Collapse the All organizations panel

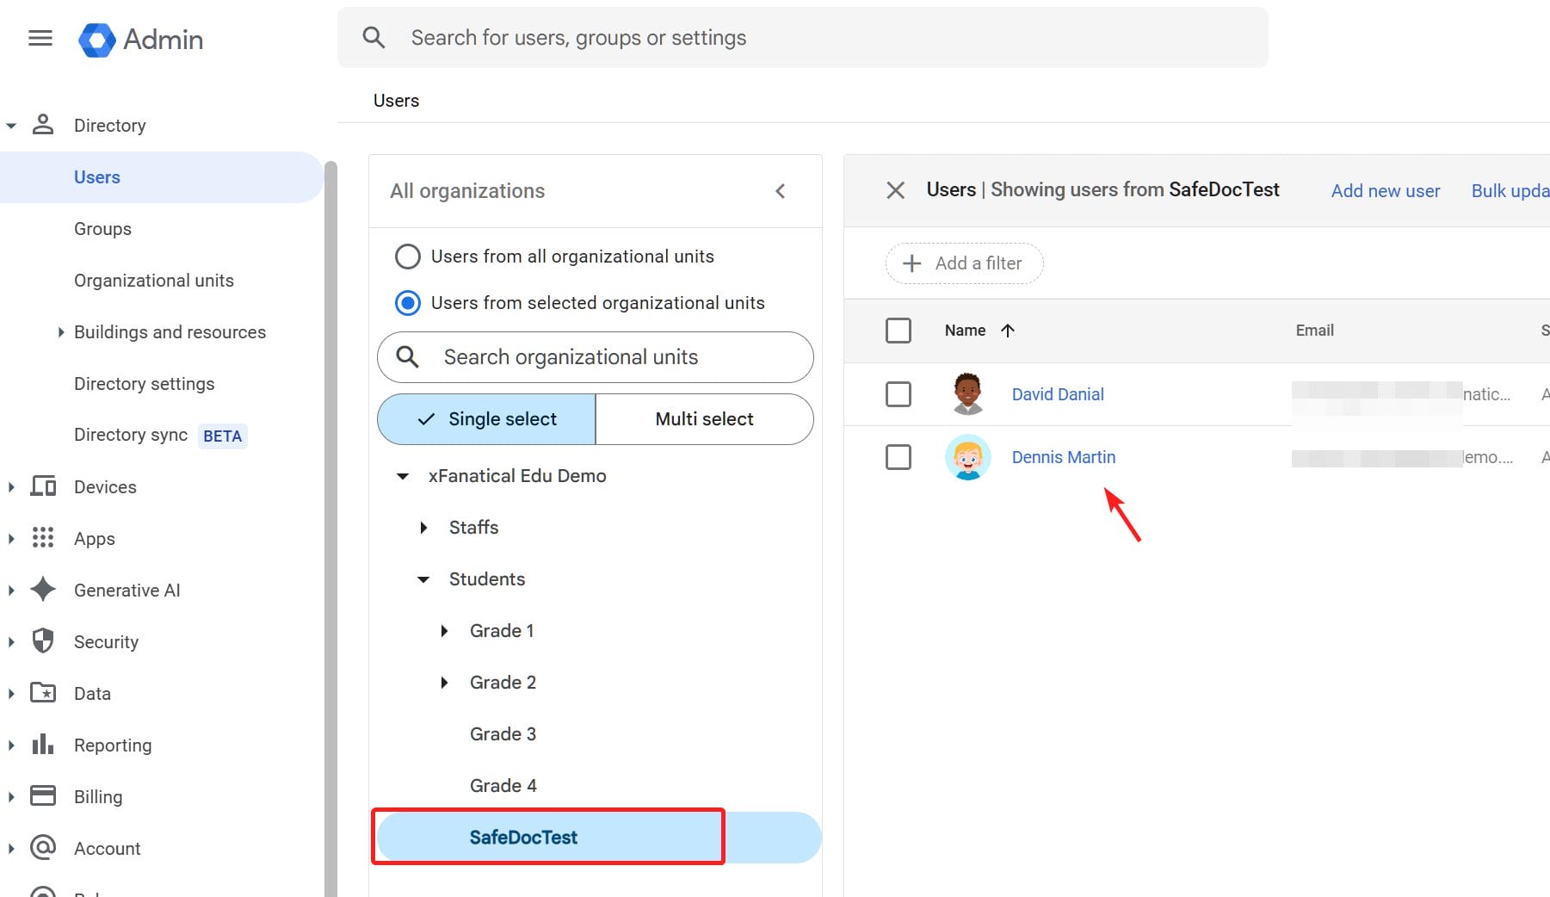click(780, 191)
